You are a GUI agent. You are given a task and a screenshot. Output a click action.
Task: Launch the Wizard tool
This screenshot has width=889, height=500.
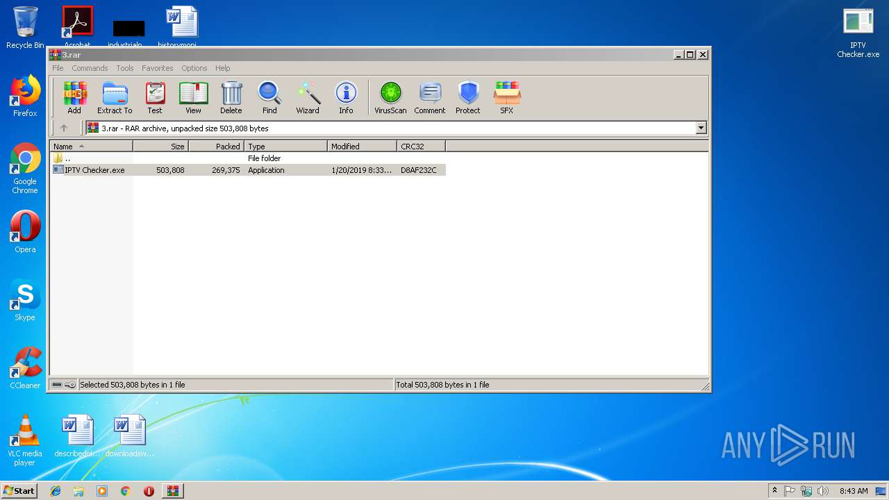308,97
